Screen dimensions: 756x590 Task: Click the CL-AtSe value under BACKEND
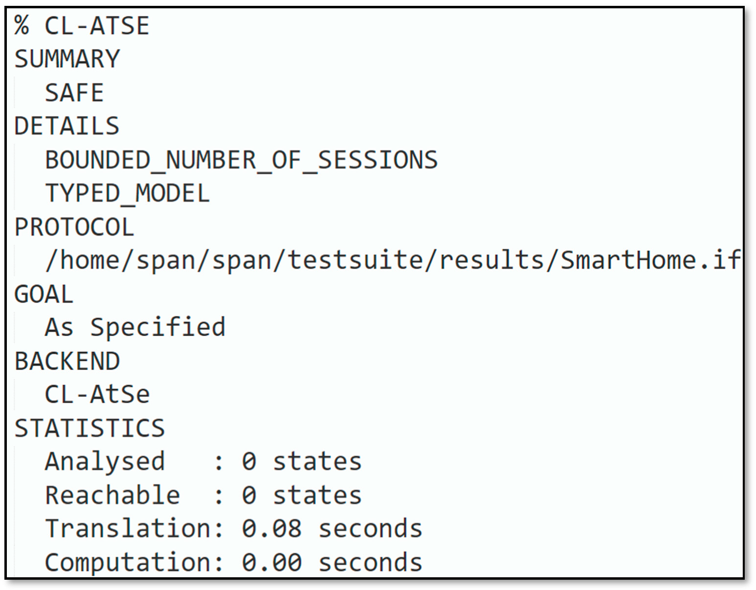(97, 394)
